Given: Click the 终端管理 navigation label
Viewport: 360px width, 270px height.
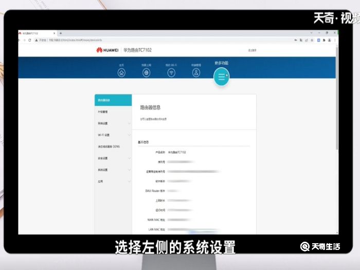Looking at the screenshot, I should 196,65.
